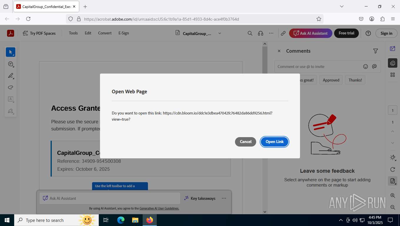Open the grid view icon in right rail

click(393, 75)
